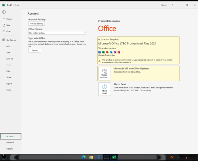198x161 pixels.
Task: Open File Explorer from the taskbar
Action: pos(91,157)
